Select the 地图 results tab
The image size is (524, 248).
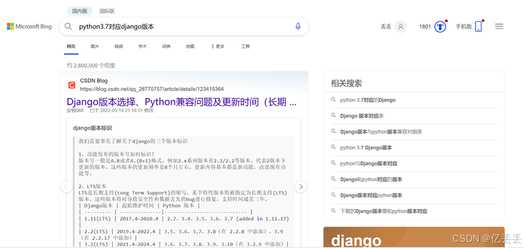click(190, 47)
